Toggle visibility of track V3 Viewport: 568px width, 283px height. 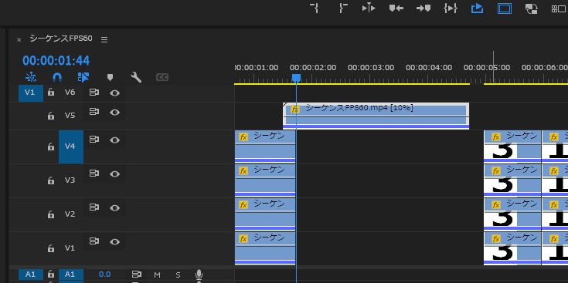[x=115, y=174]
